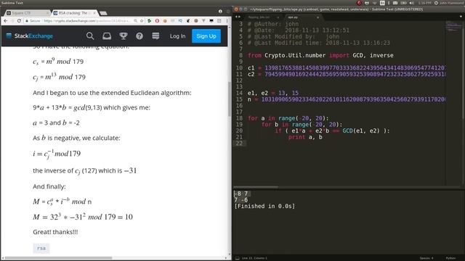Open the achievements trophy icon
This screenshot has height=261, width=465.
pos(124,36)
